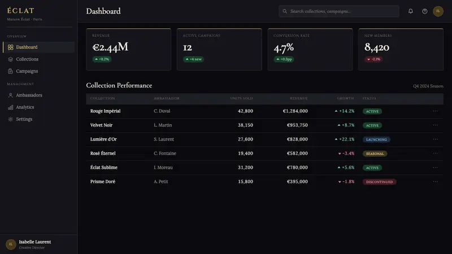Click the Collections layers icon
This screenshot has width=452, height=254.
click(10, 59)
